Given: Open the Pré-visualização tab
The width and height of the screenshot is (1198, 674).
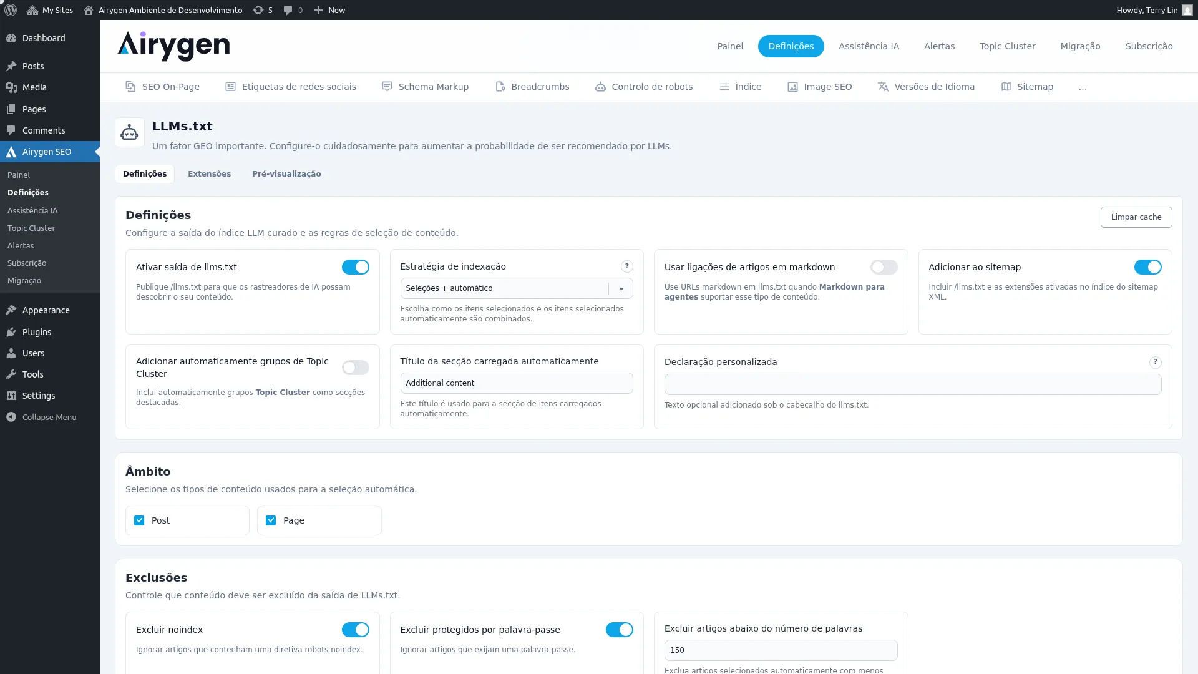Looking at the screenshot, I should coord(286,174).
